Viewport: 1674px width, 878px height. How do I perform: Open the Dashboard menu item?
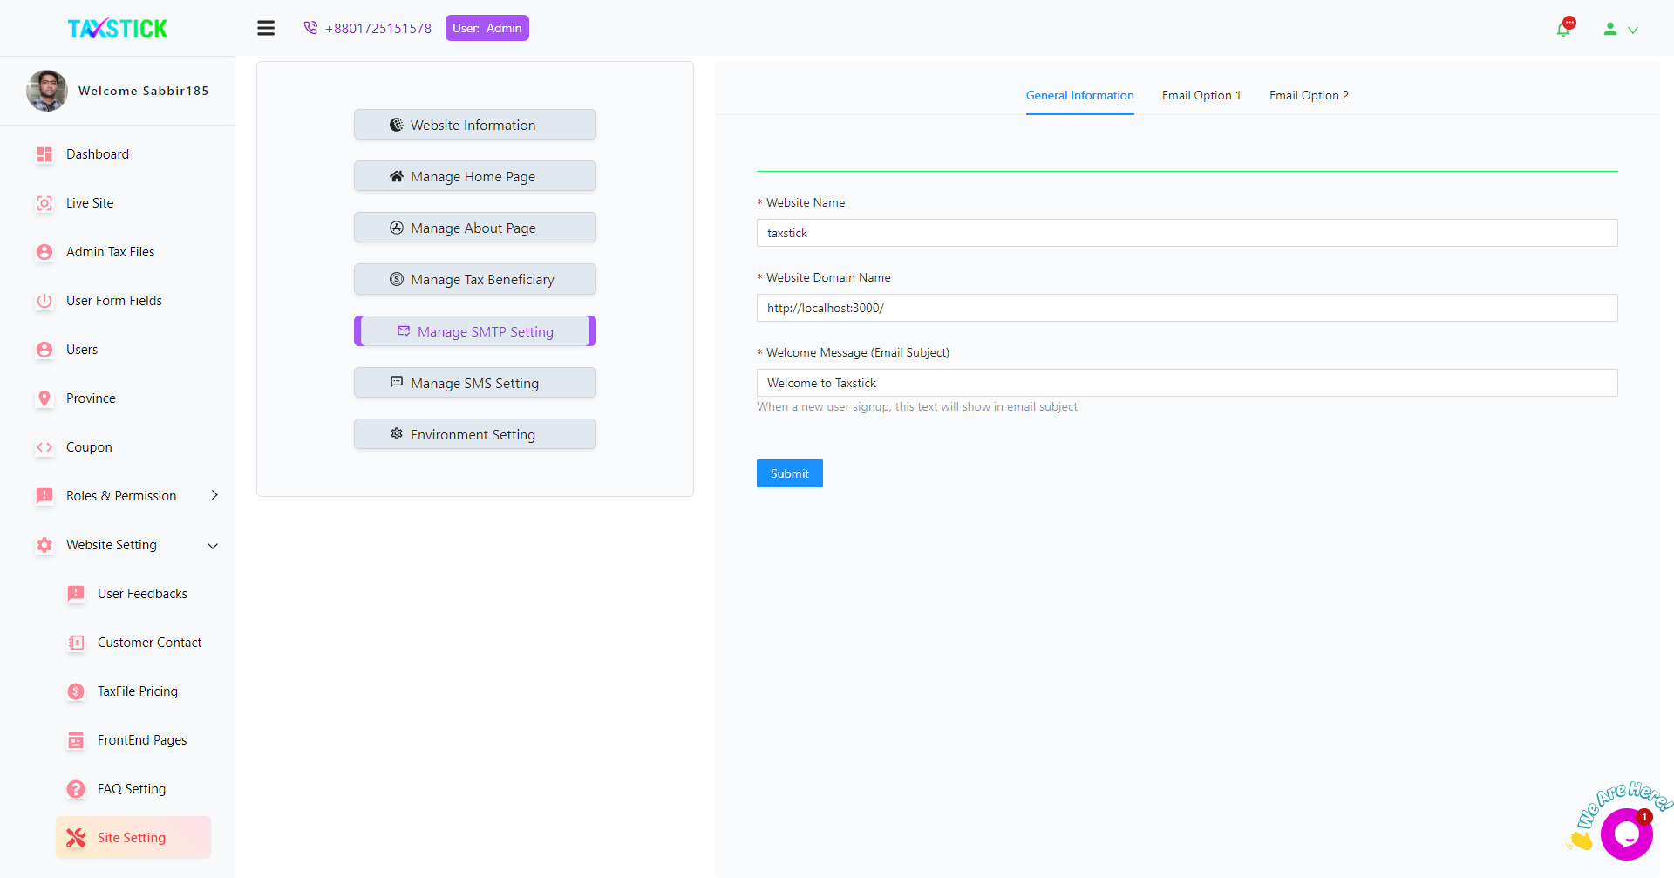click(x=98, y=154)
